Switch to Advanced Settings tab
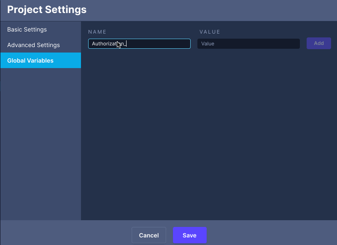Screen dimensions: 337x245 (40, 45)
